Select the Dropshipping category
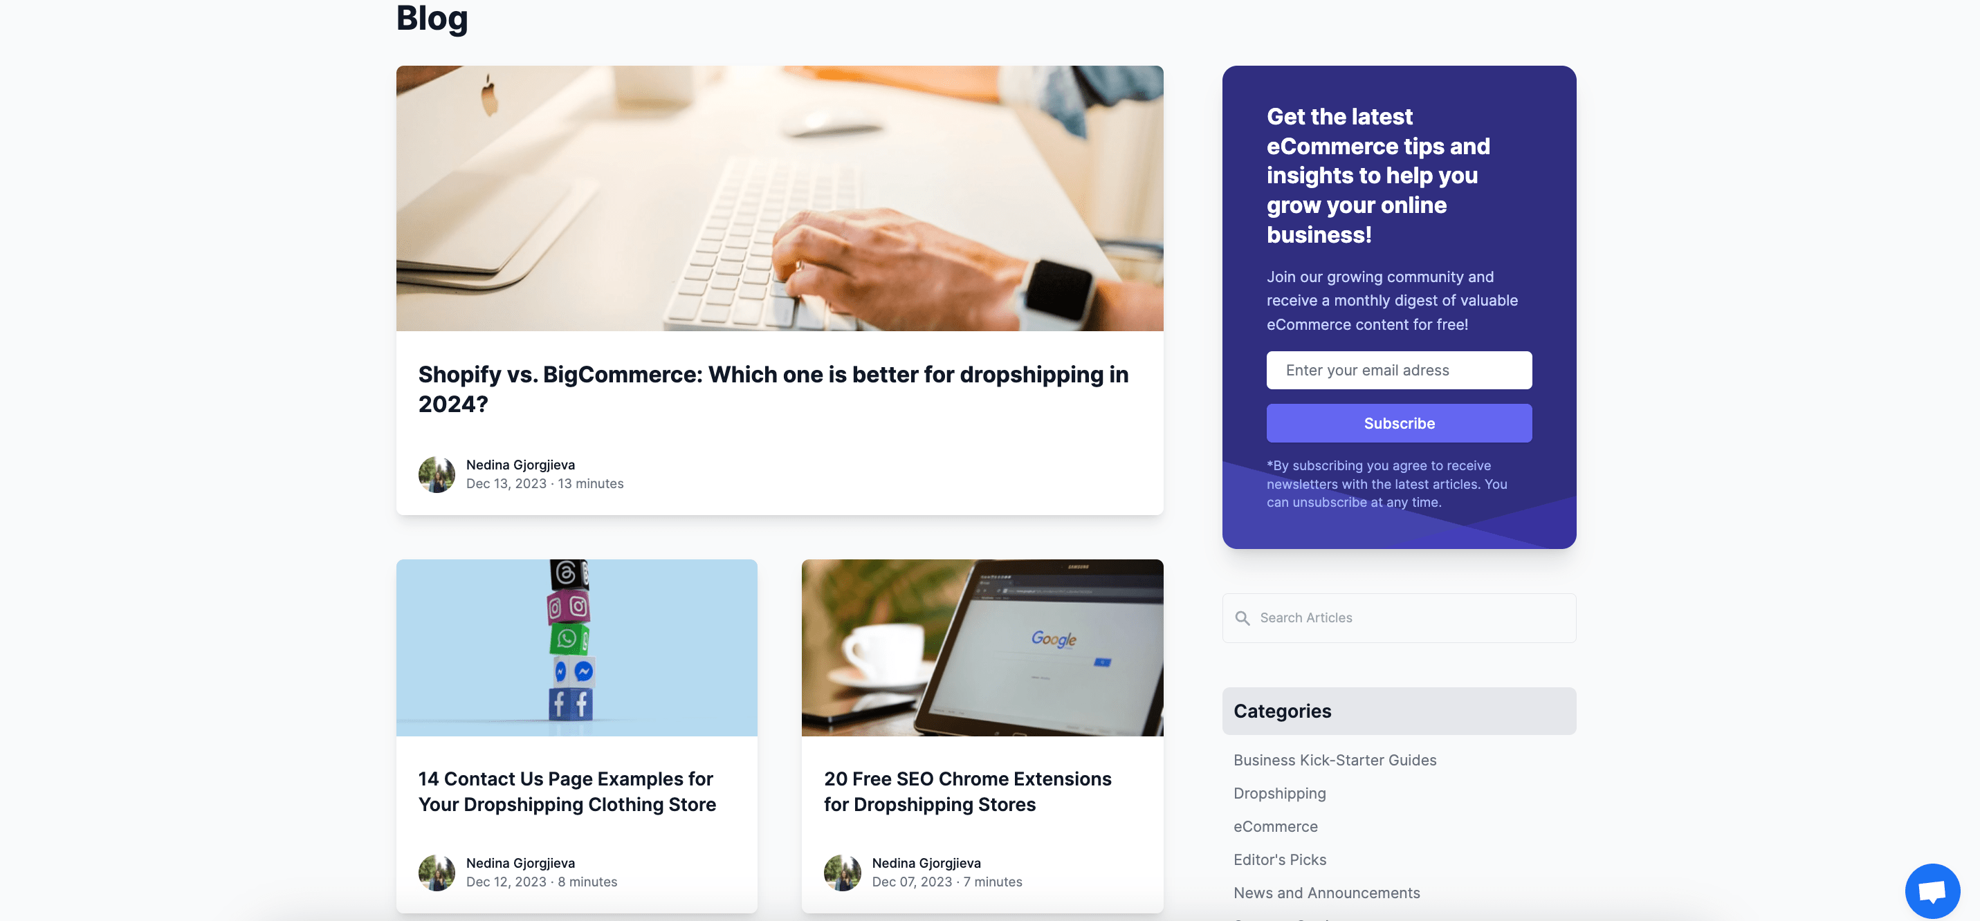The image size is (1980, 921). 1279,792
